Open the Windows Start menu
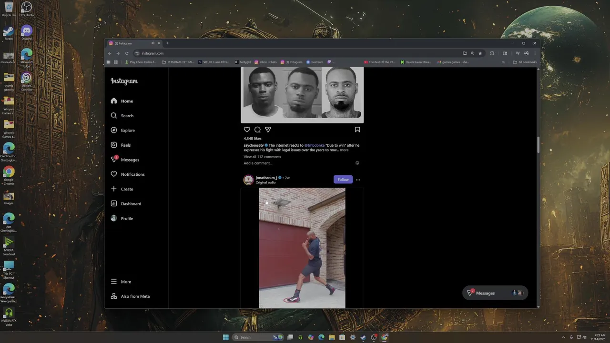610x343 pixels. pos(225,337)
